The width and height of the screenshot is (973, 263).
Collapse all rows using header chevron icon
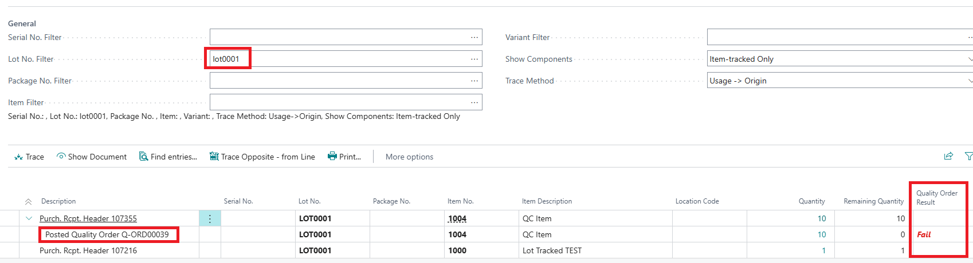coord(28,202)
